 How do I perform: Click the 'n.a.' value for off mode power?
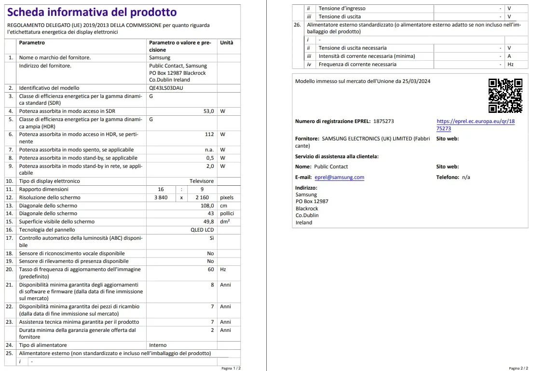tap(209, 150)
